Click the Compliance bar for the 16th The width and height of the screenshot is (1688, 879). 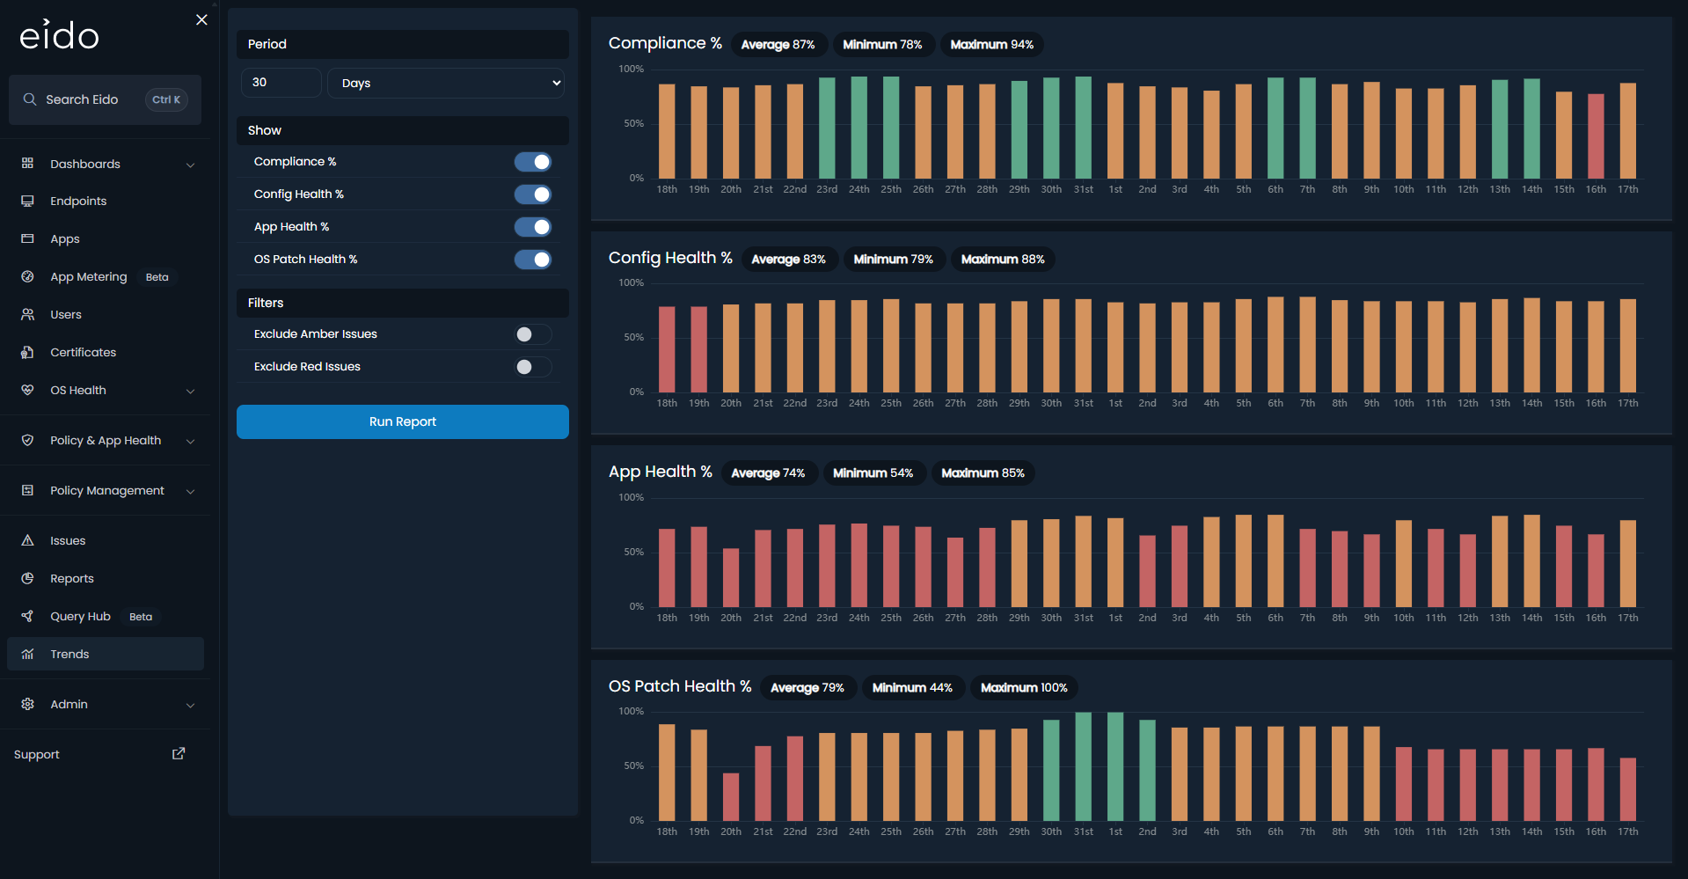(1596, 136)
